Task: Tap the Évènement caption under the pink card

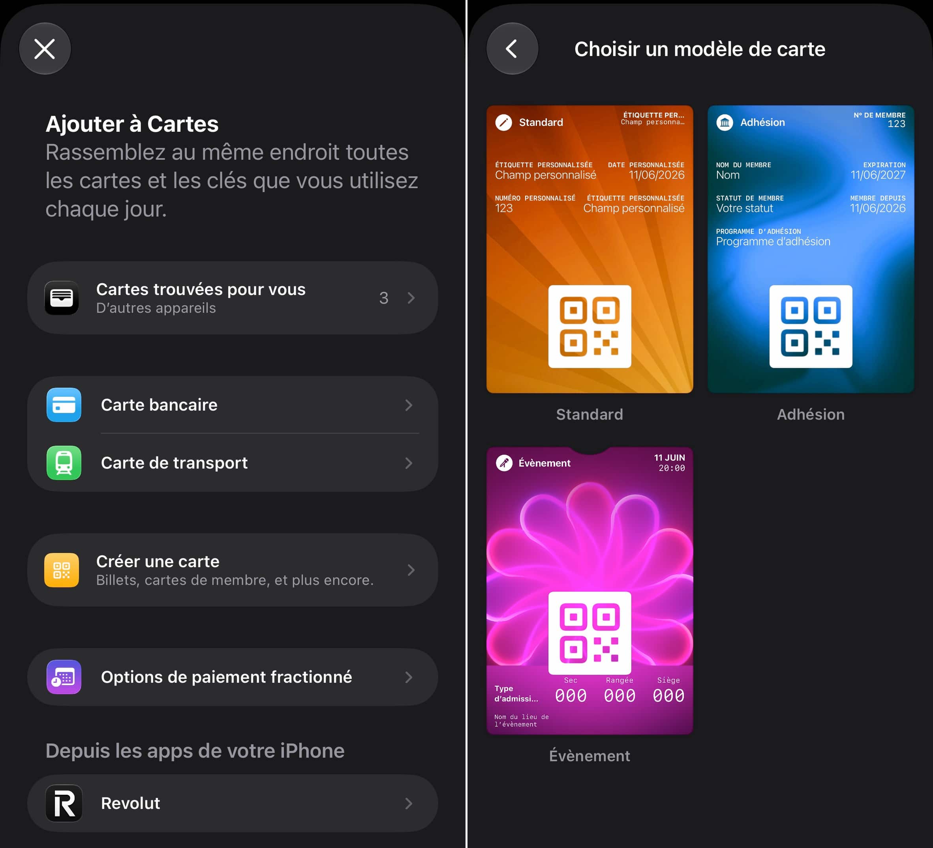Action: click(589, 756)
